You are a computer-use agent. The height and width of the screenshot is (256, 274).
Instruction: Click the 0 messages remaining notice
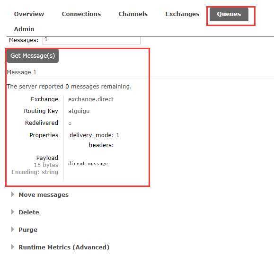point(69,86)
